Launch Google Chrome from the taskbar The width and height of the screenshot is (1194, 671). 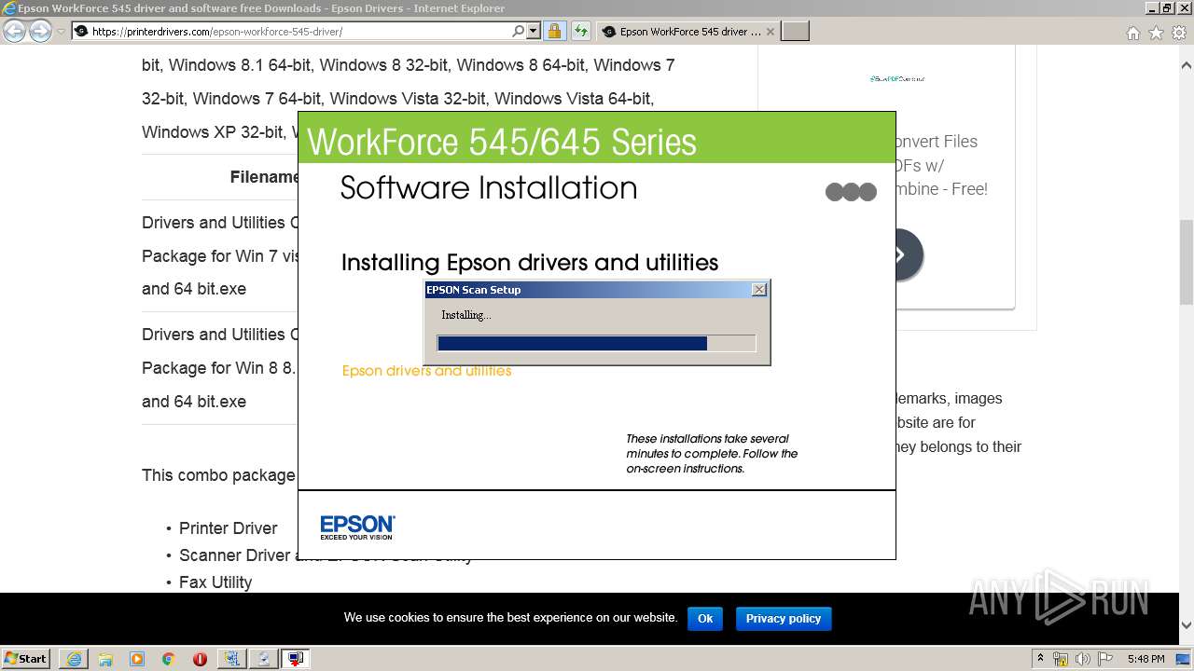(169, 659)
